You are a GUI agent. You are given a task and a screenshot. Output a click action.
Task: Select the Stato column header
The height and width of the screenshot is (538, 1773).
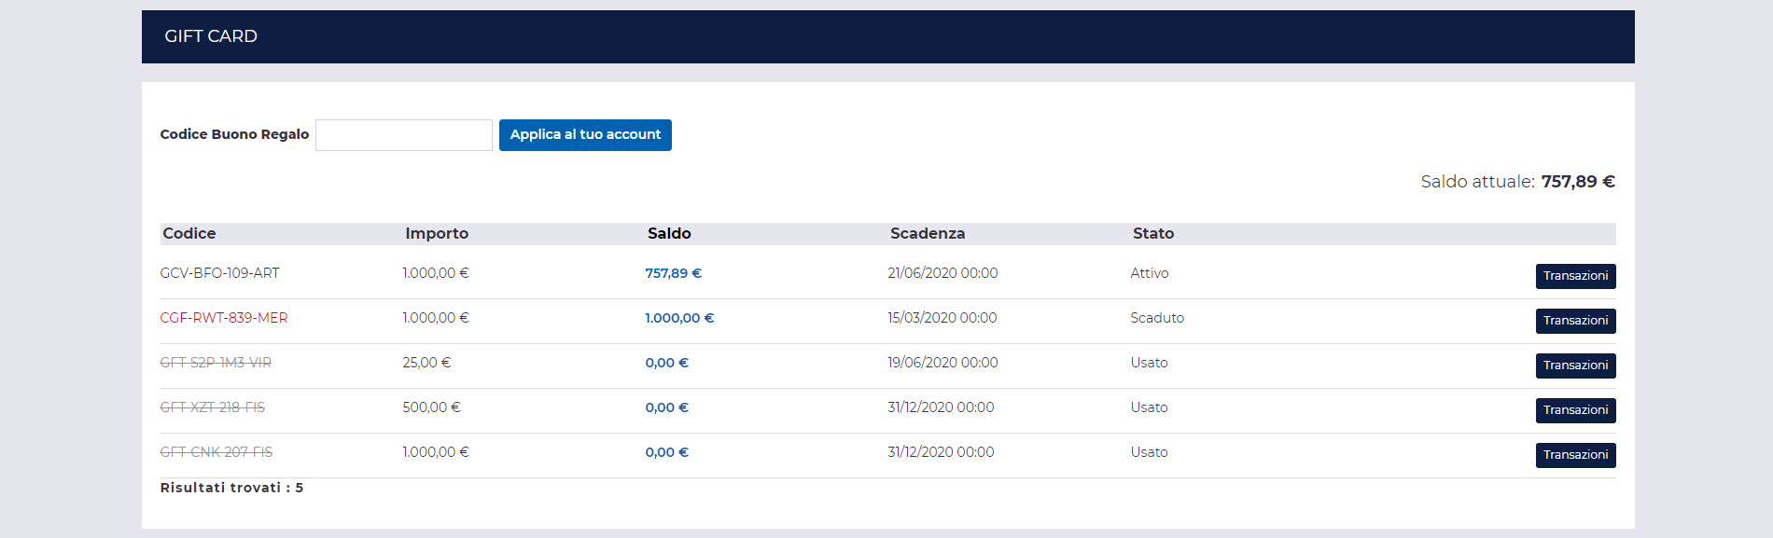[x=1153, y=234]
